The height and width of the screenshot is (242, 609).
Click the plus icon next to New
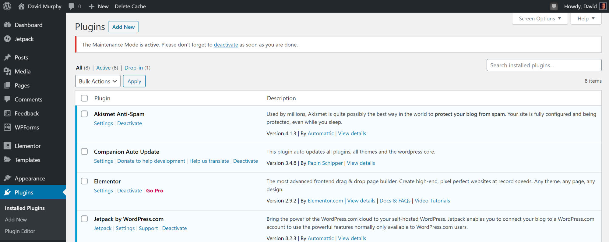coord(91,6)
